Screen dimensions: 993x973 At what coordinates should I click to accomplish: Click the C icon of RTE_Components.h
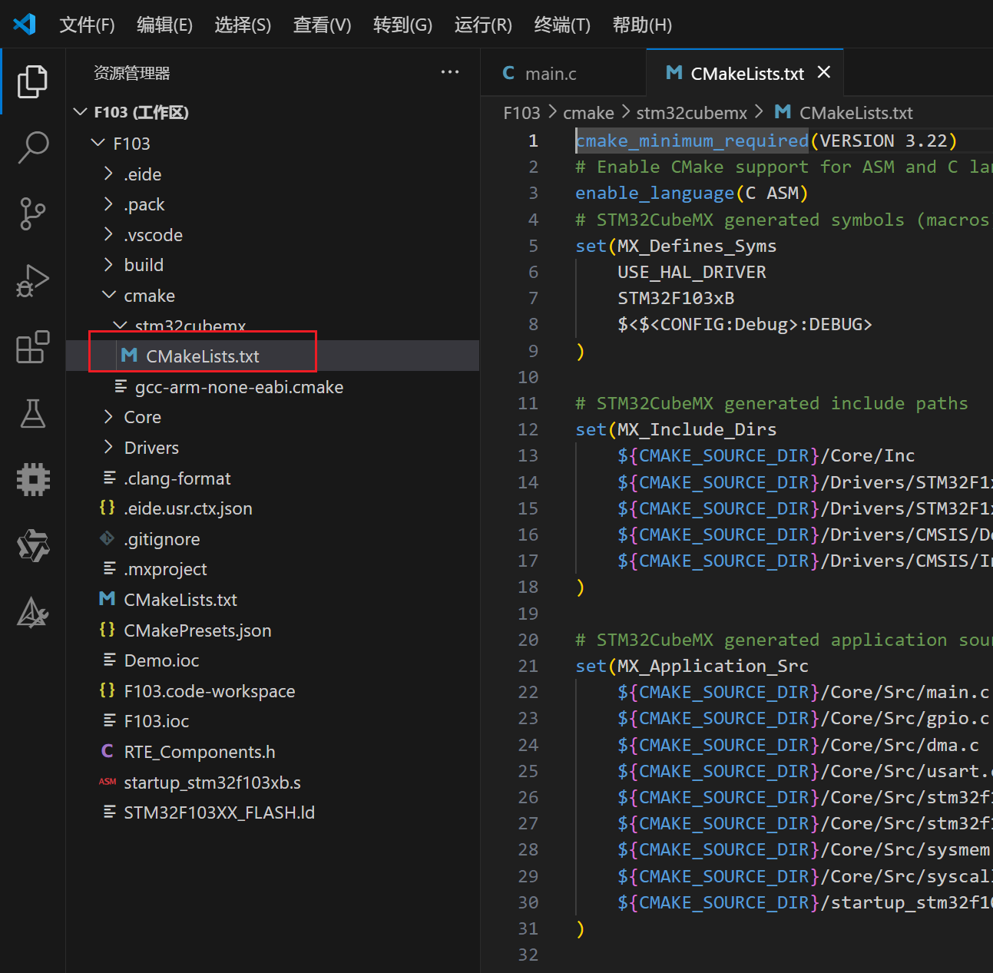[107, 751]
